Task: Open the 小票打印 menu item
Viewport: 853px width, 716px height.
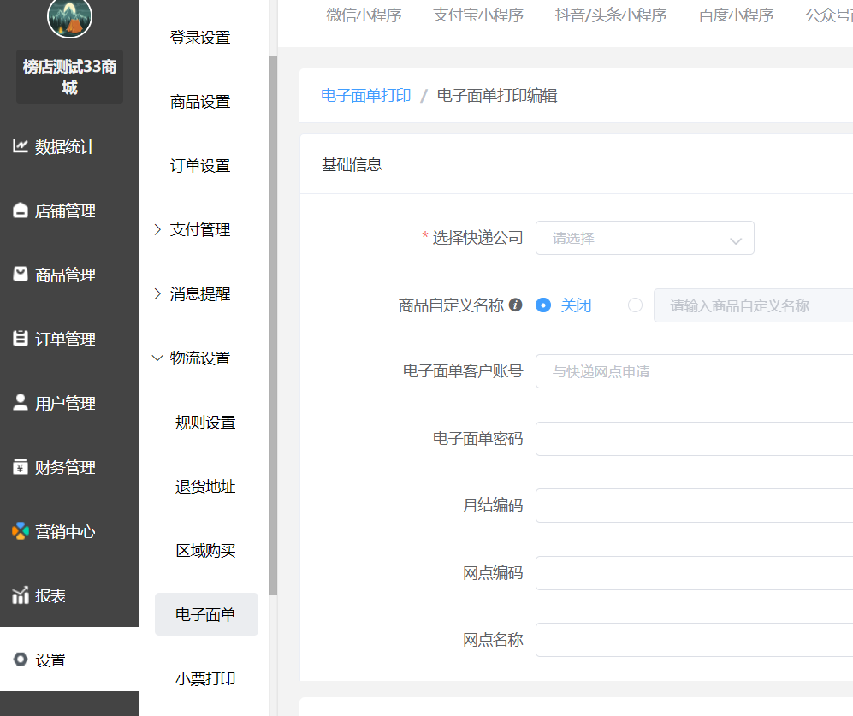Action: click(x=205, y=678)
